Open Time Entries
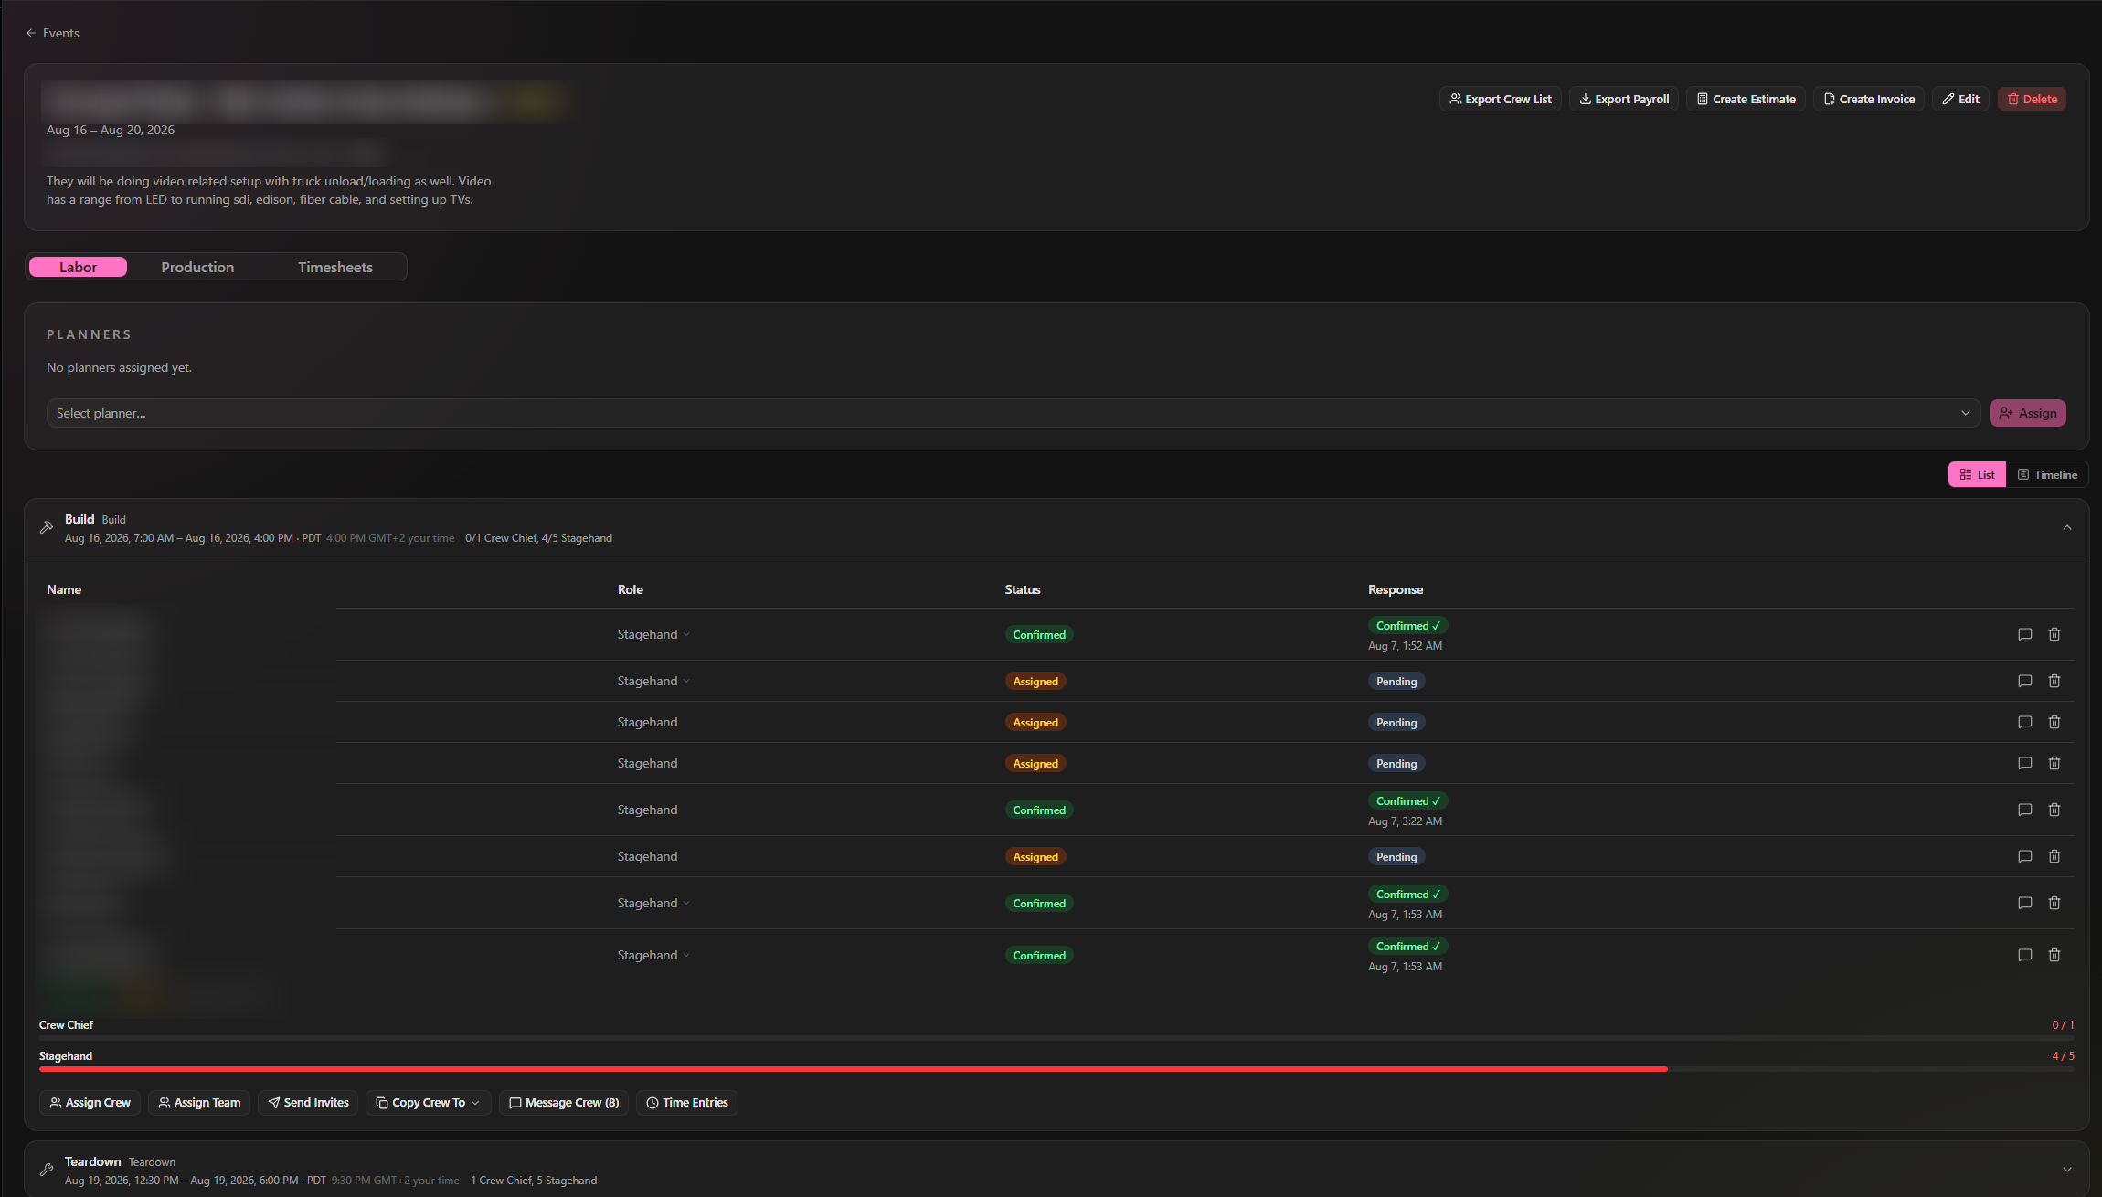 click(687, 1102)
